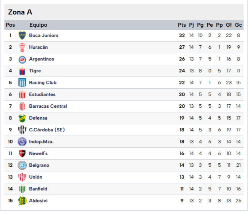The width and height of the screenshot is (248, 214).
Task: Click the Newell's club crest
Action: click(22, 153)
